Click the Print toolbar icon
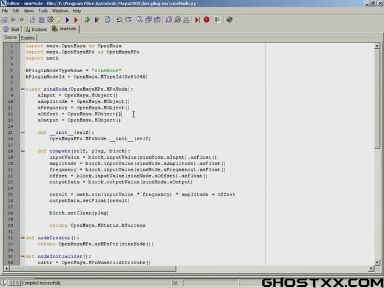This screenshot has height=288, width=384. (x=186, y=20)
